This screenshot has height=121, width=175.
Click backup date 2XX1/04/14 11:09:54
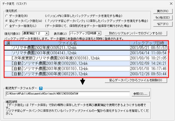tap(148, 53)
